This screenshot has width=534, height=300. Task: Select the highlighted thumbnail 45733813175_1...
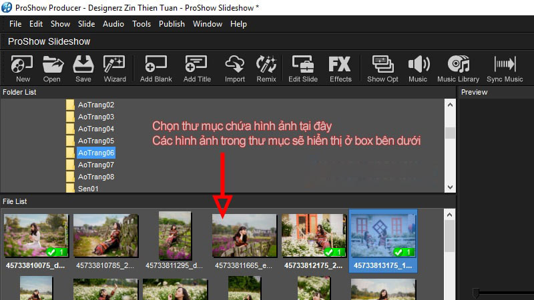click(383, 241)
